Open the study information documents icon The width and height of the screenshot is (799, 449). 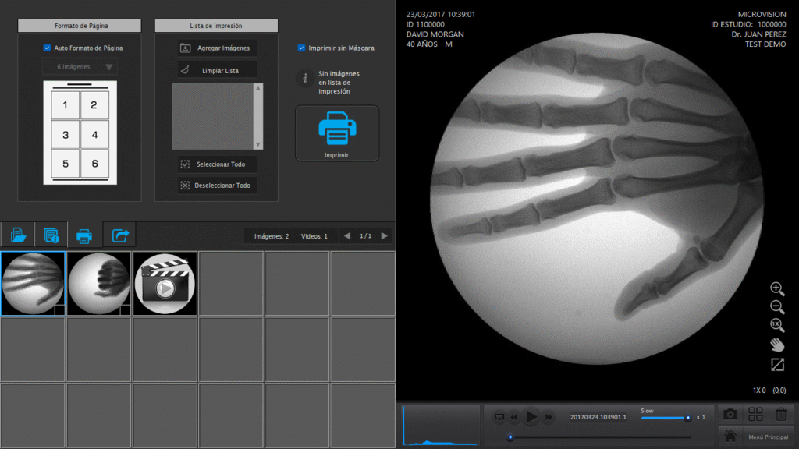tap(51, 235)
